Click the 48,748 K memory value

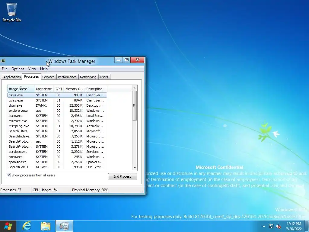click(x=76, y=126)
